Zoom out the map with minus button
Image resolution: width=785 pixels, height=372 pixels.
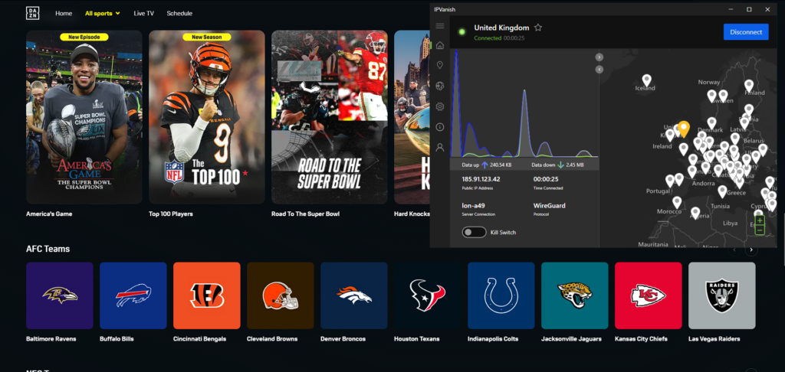[x=760, y=230]
